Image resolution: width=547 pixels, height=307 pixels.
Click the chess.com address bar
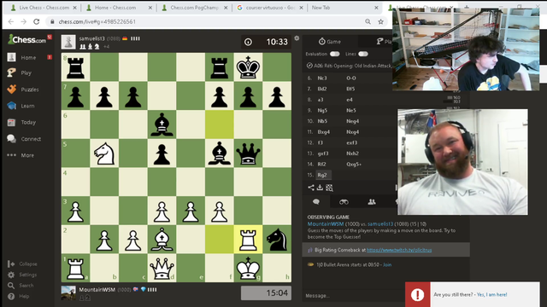[x=209, y=21]
